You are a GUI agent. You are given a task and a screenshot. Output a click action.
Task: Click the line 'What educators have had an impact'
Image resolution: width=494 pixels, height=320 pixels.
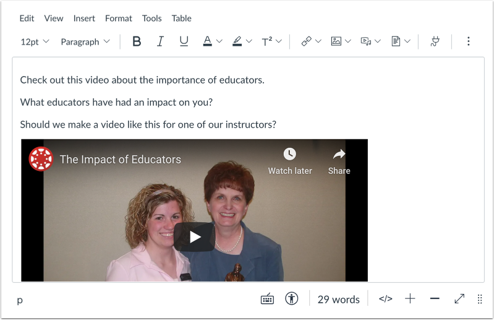116,103
